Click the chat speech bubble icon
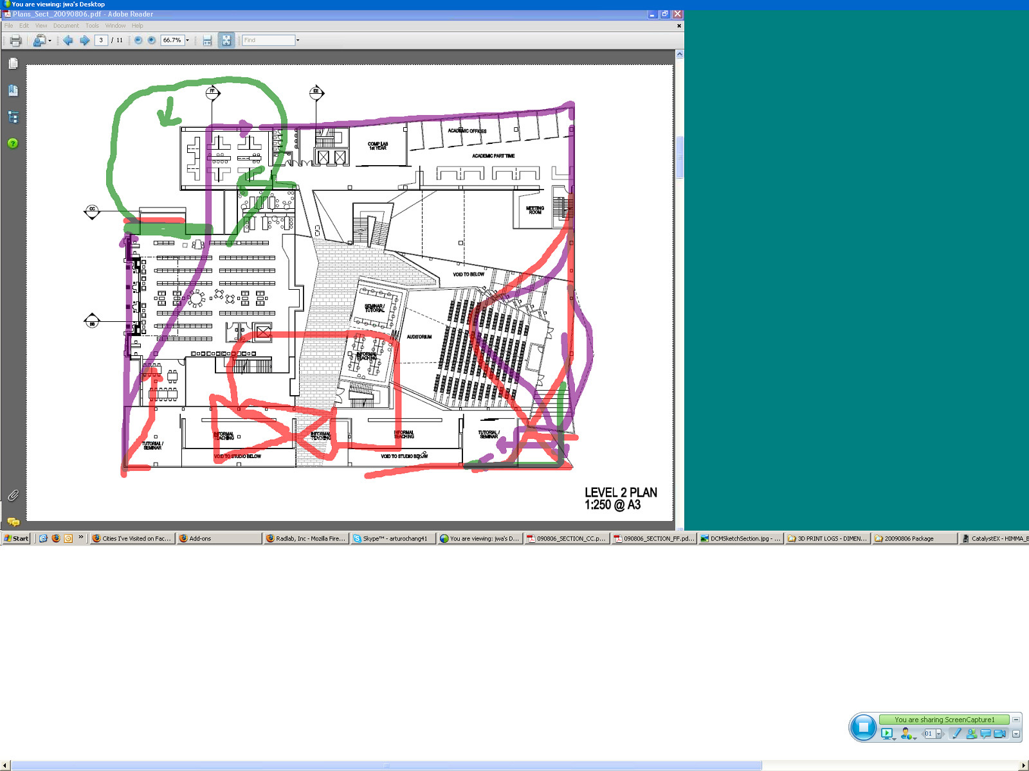 pos(985,734)
